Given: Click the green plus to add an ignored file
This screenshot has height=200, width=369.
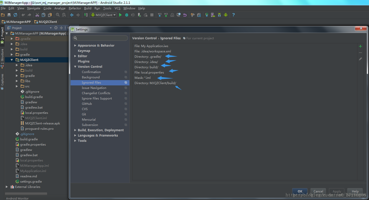Looking at the screenshot, I should (360, 46).
